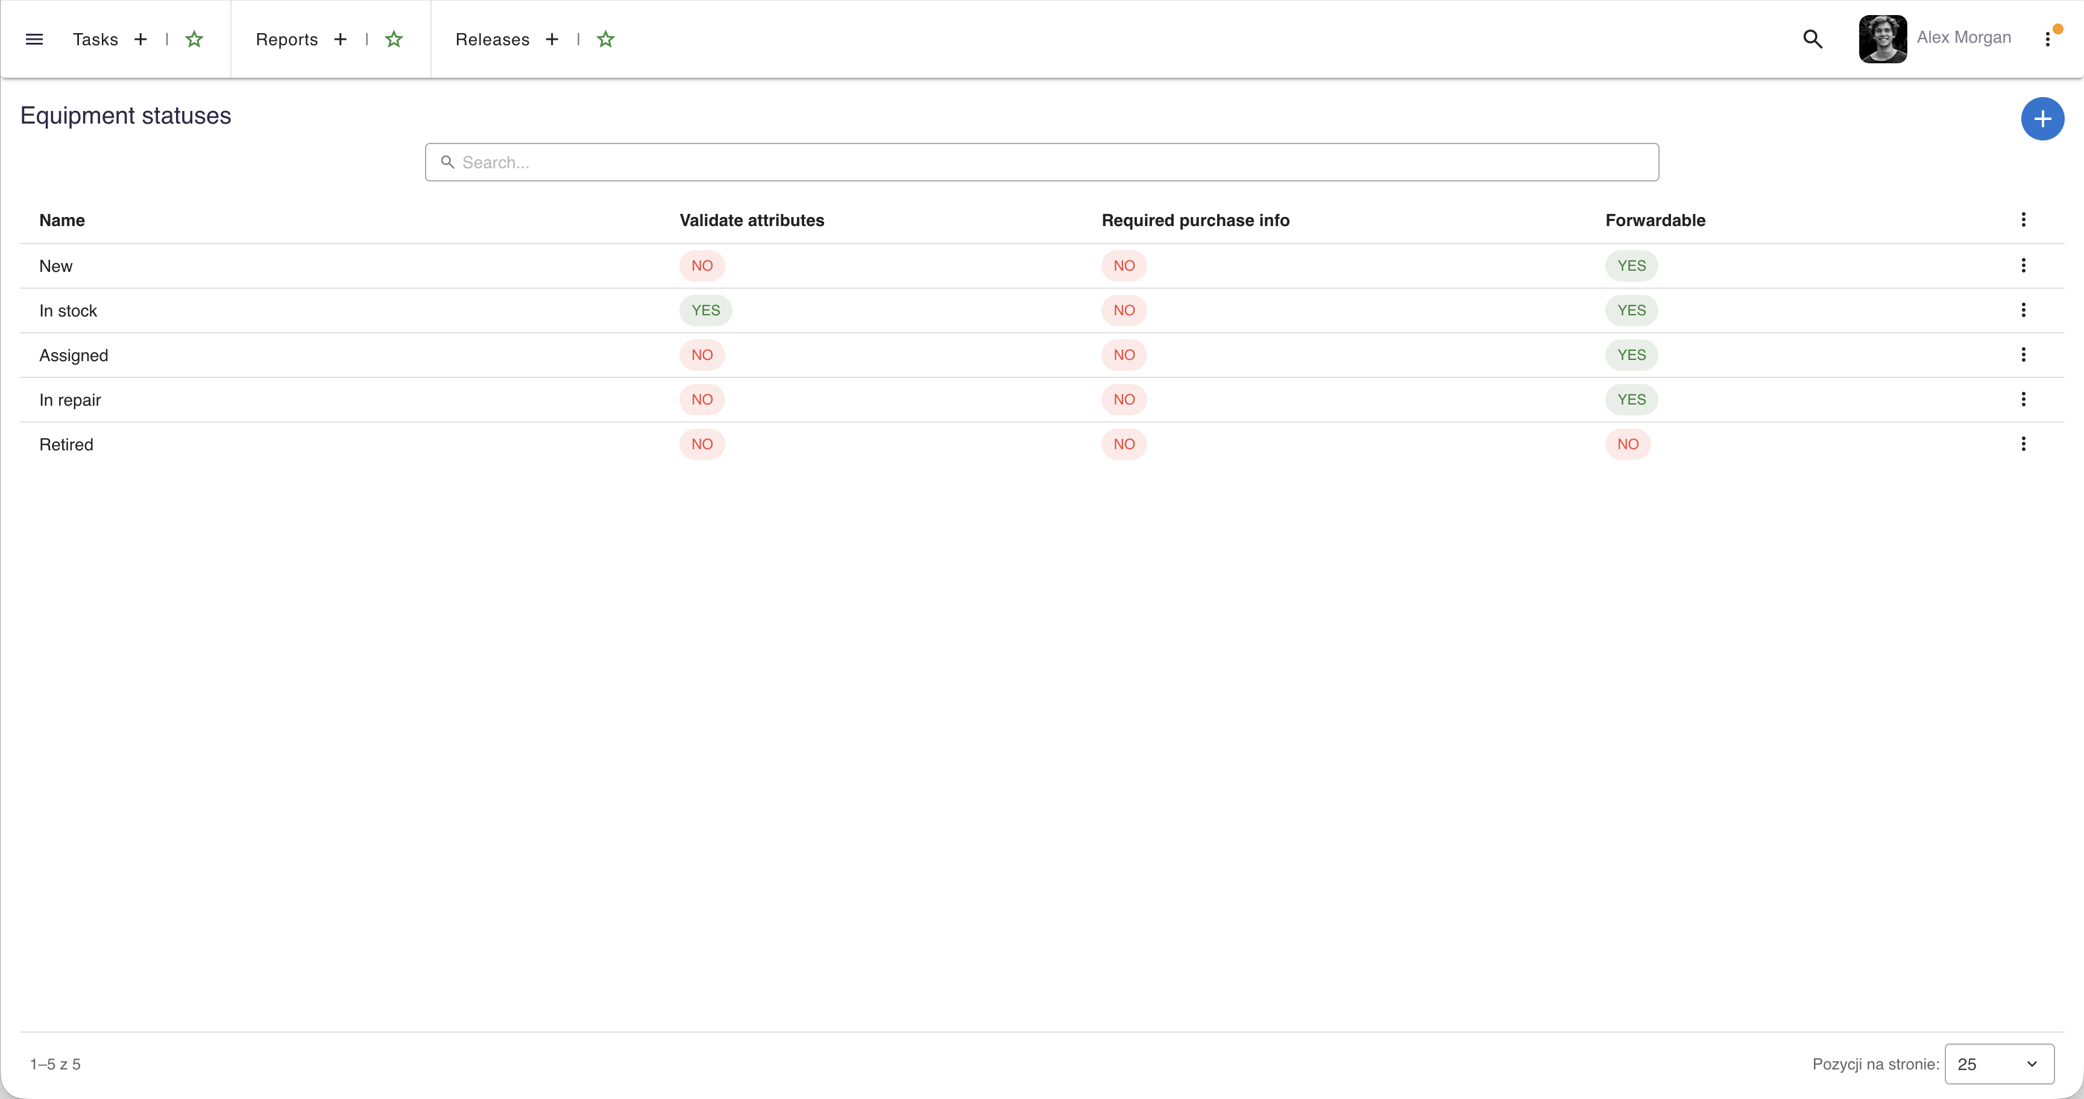
Task: Open the Tasks tab
Action: pos(95,39)
